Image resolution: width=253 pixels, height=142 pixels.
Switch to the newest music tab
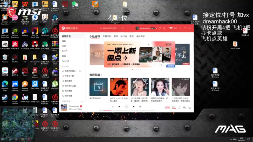tap(140, 36)
